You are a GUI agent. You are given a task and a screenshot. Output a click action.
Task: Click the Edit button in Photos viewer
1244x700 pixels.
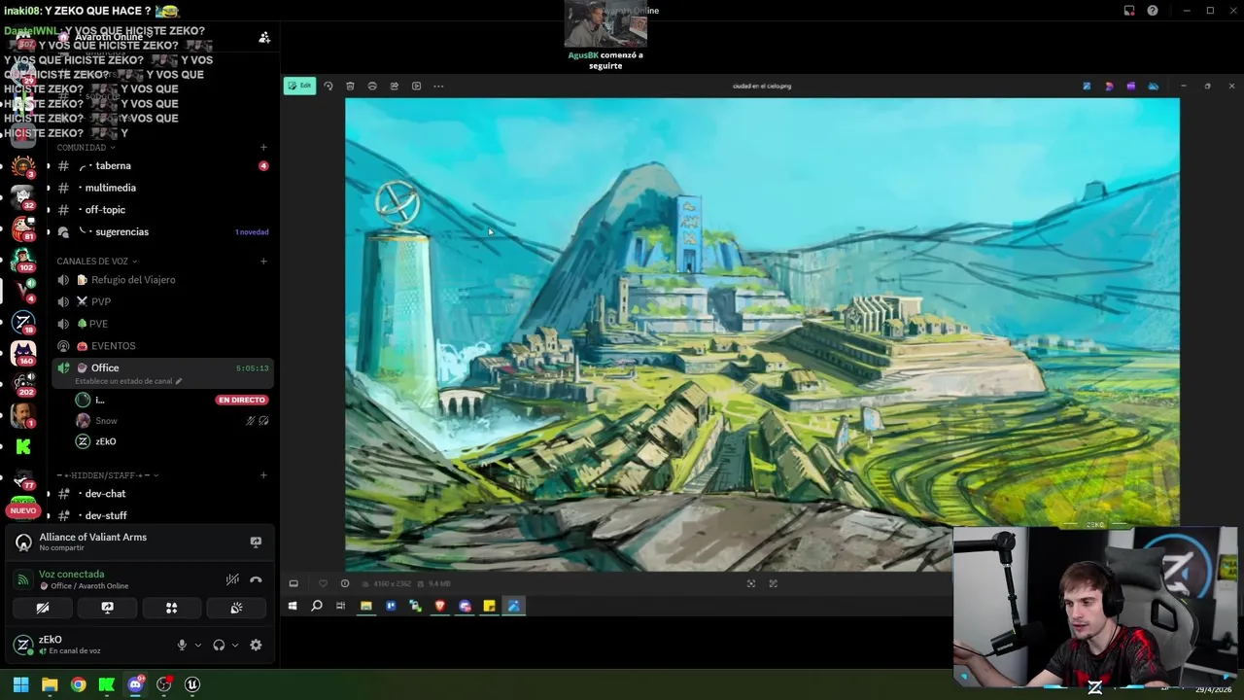[x=300, y=86]
